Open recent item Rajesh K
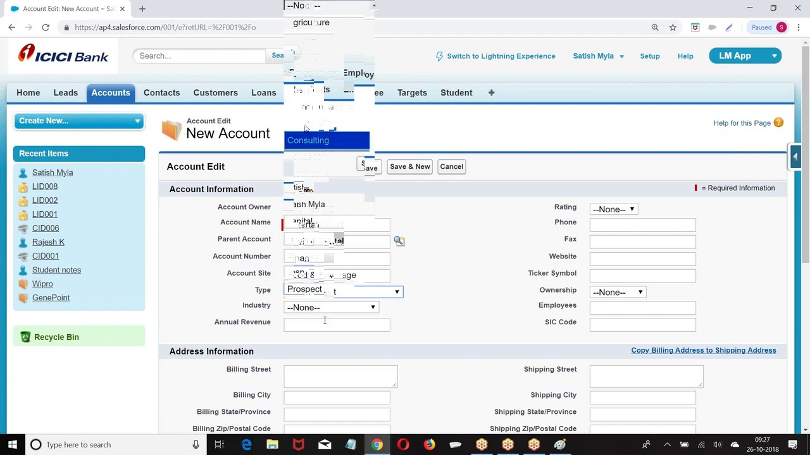This screenshot has width=810, height=455. tap(48, 242)
